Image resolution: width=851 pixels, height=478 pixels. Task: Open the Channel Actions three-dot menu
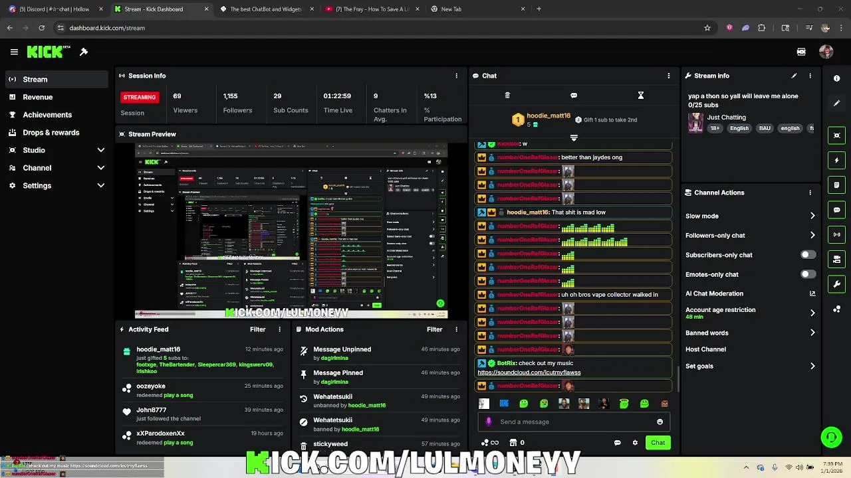pos(810,193)
